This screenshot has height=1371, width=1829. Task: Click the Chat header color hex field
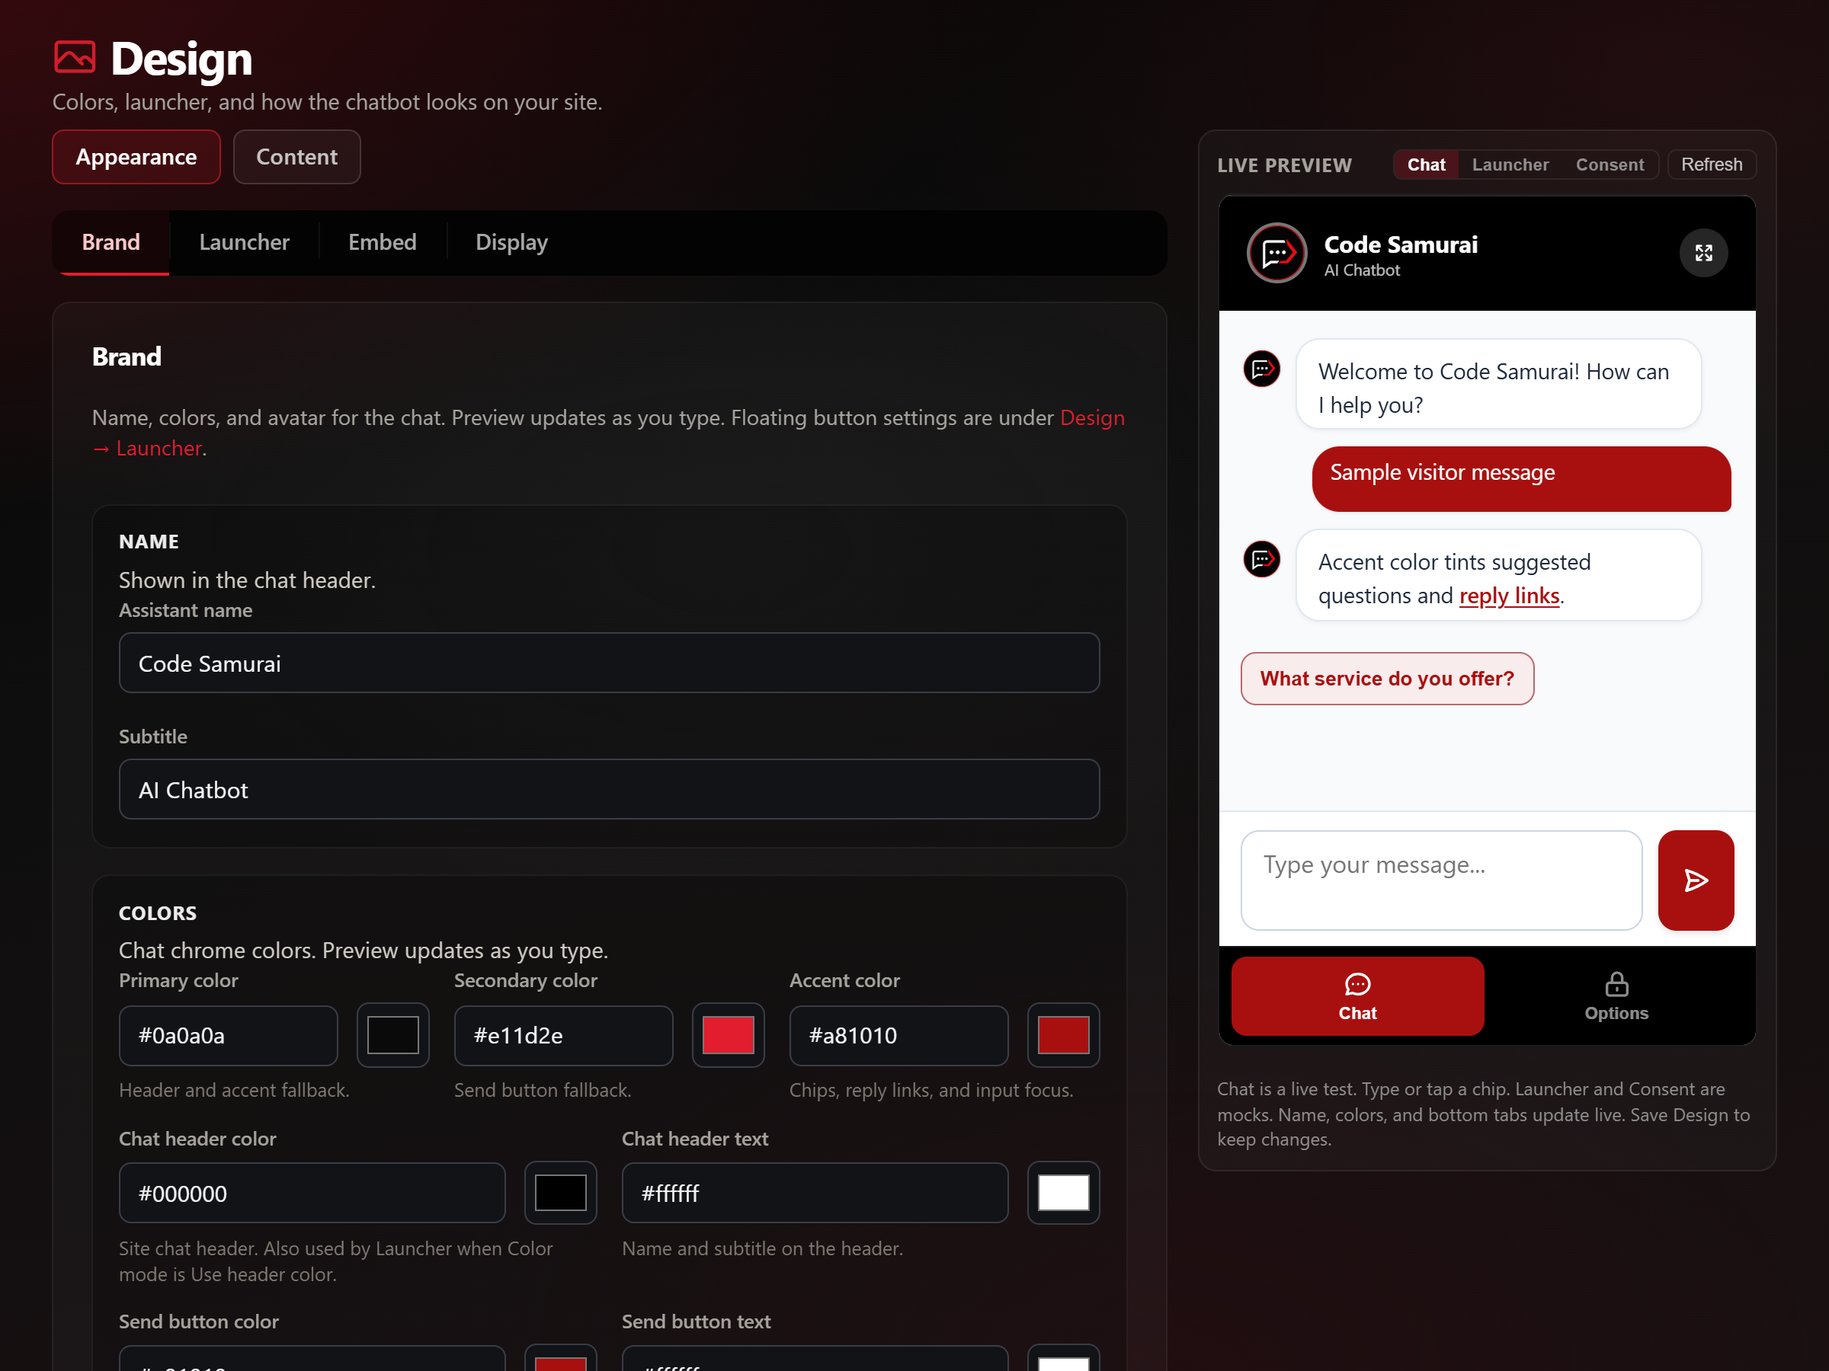312,1193
